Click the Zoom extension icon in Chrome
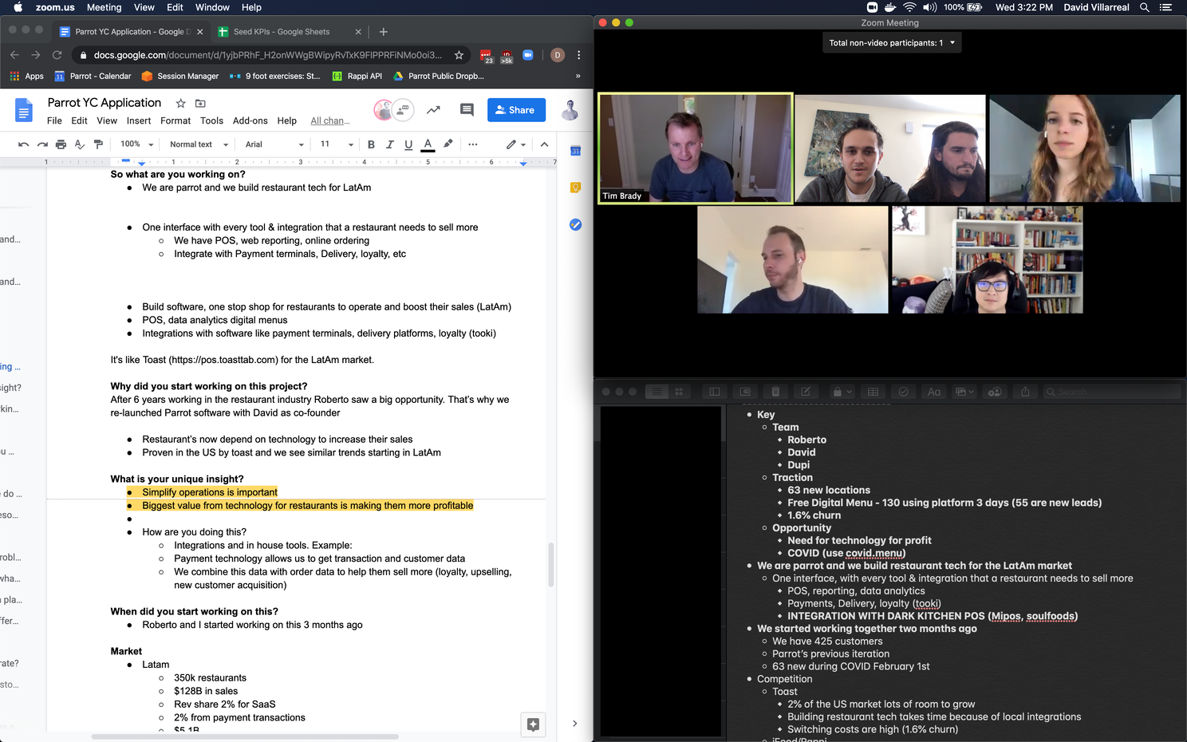Viewport: 1187px width, 742px height. click(x=527, y=55)
